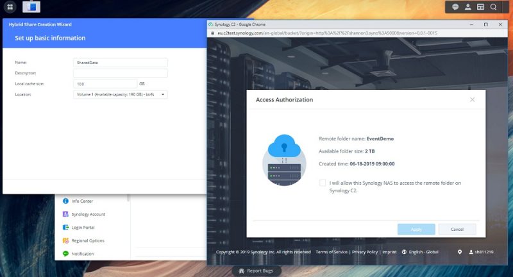Open Synology Account in Control Panel list
The height and width of the screenshot is (277, 513).
pos(84,214)
